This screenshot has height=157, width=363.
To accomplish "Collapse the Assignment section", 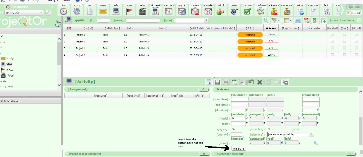I will pos(66,89).
